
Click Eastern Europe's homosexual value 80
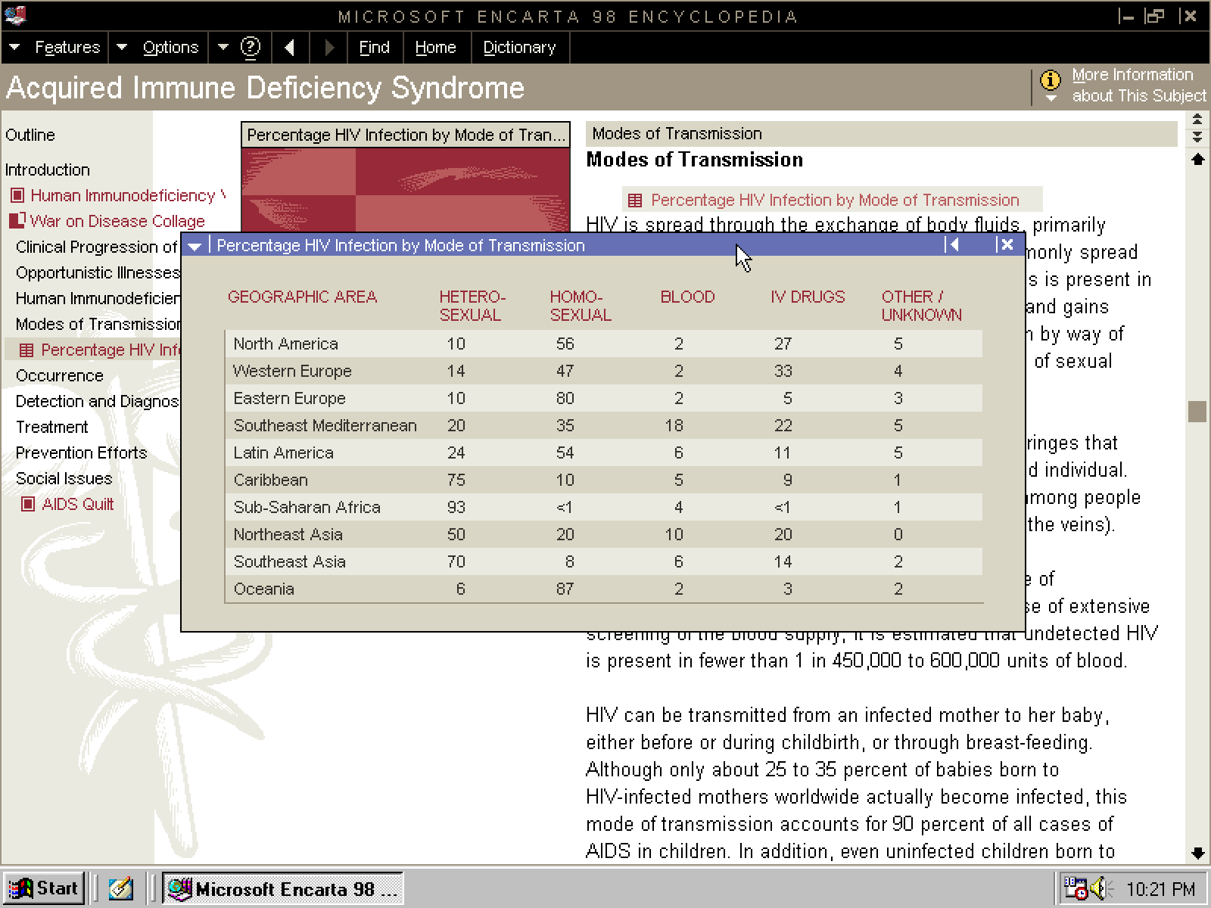[x=565, y=398]
